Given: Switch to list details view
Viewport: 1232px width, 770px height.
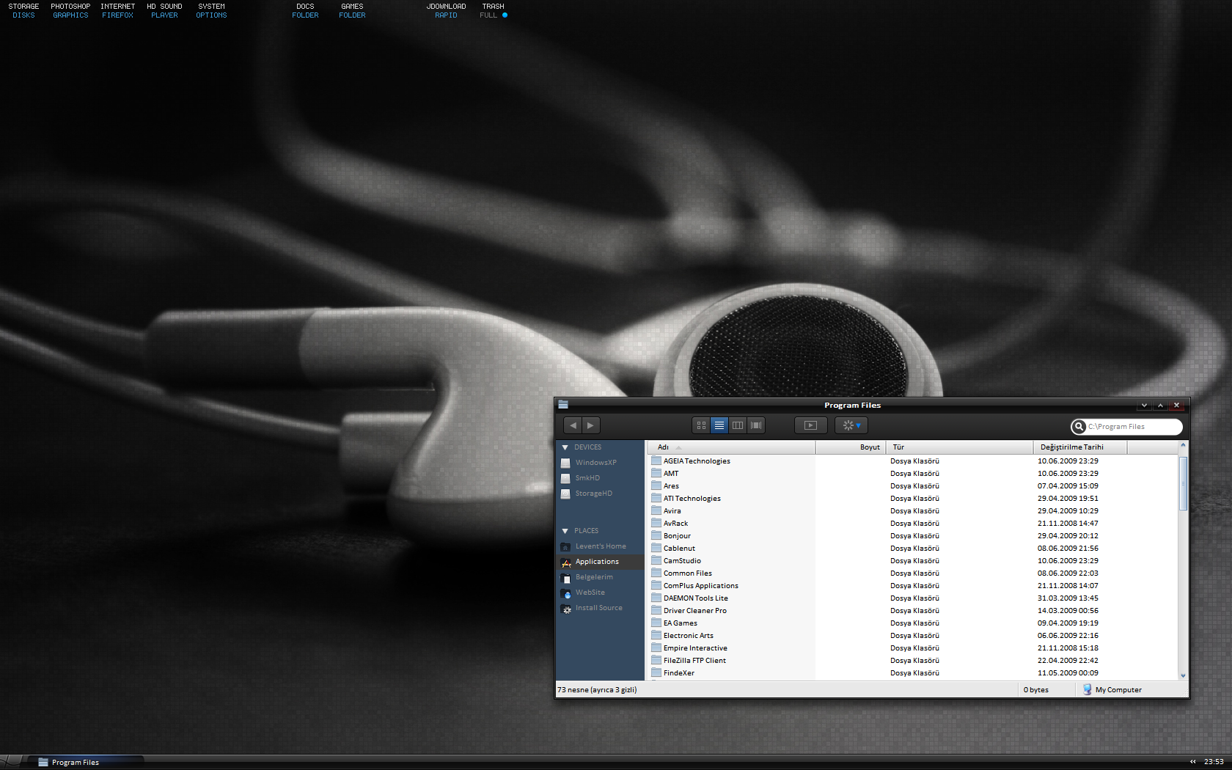Looking at the screenshot, I should [719, 425].
